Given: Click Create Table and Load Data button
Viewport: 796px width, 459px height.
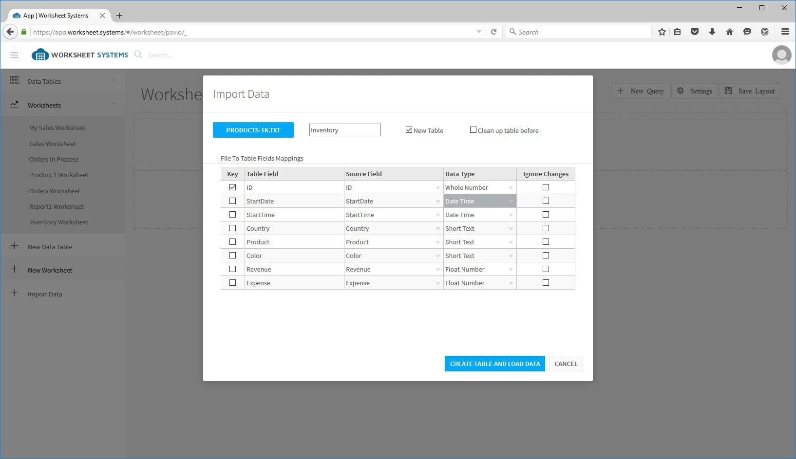Looking at the screenshot, I should point(495,364).
